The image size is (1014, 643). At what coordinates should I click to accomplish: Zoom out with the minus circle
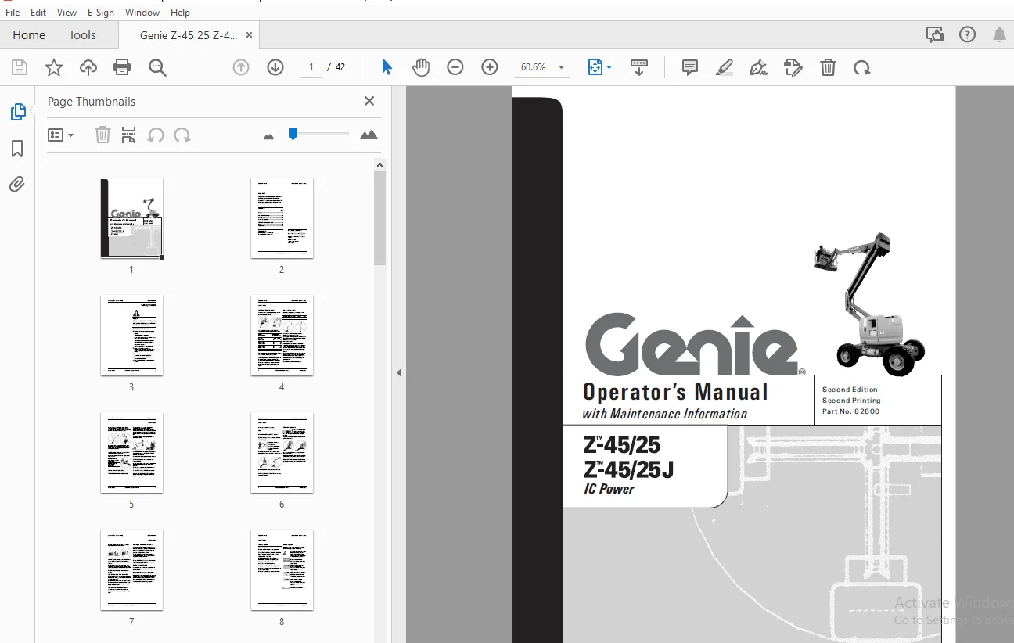(x=455, y=67)
